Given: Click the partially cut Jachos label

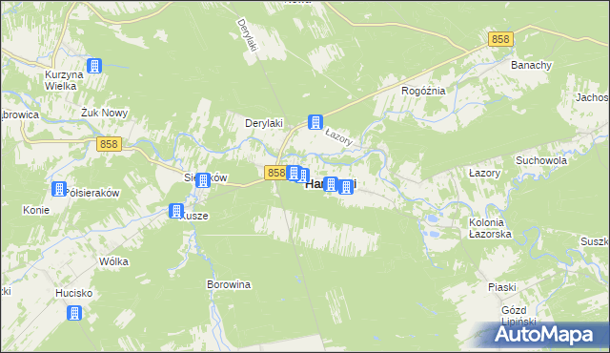Looking at the screenshot, I should pos(592,97).
